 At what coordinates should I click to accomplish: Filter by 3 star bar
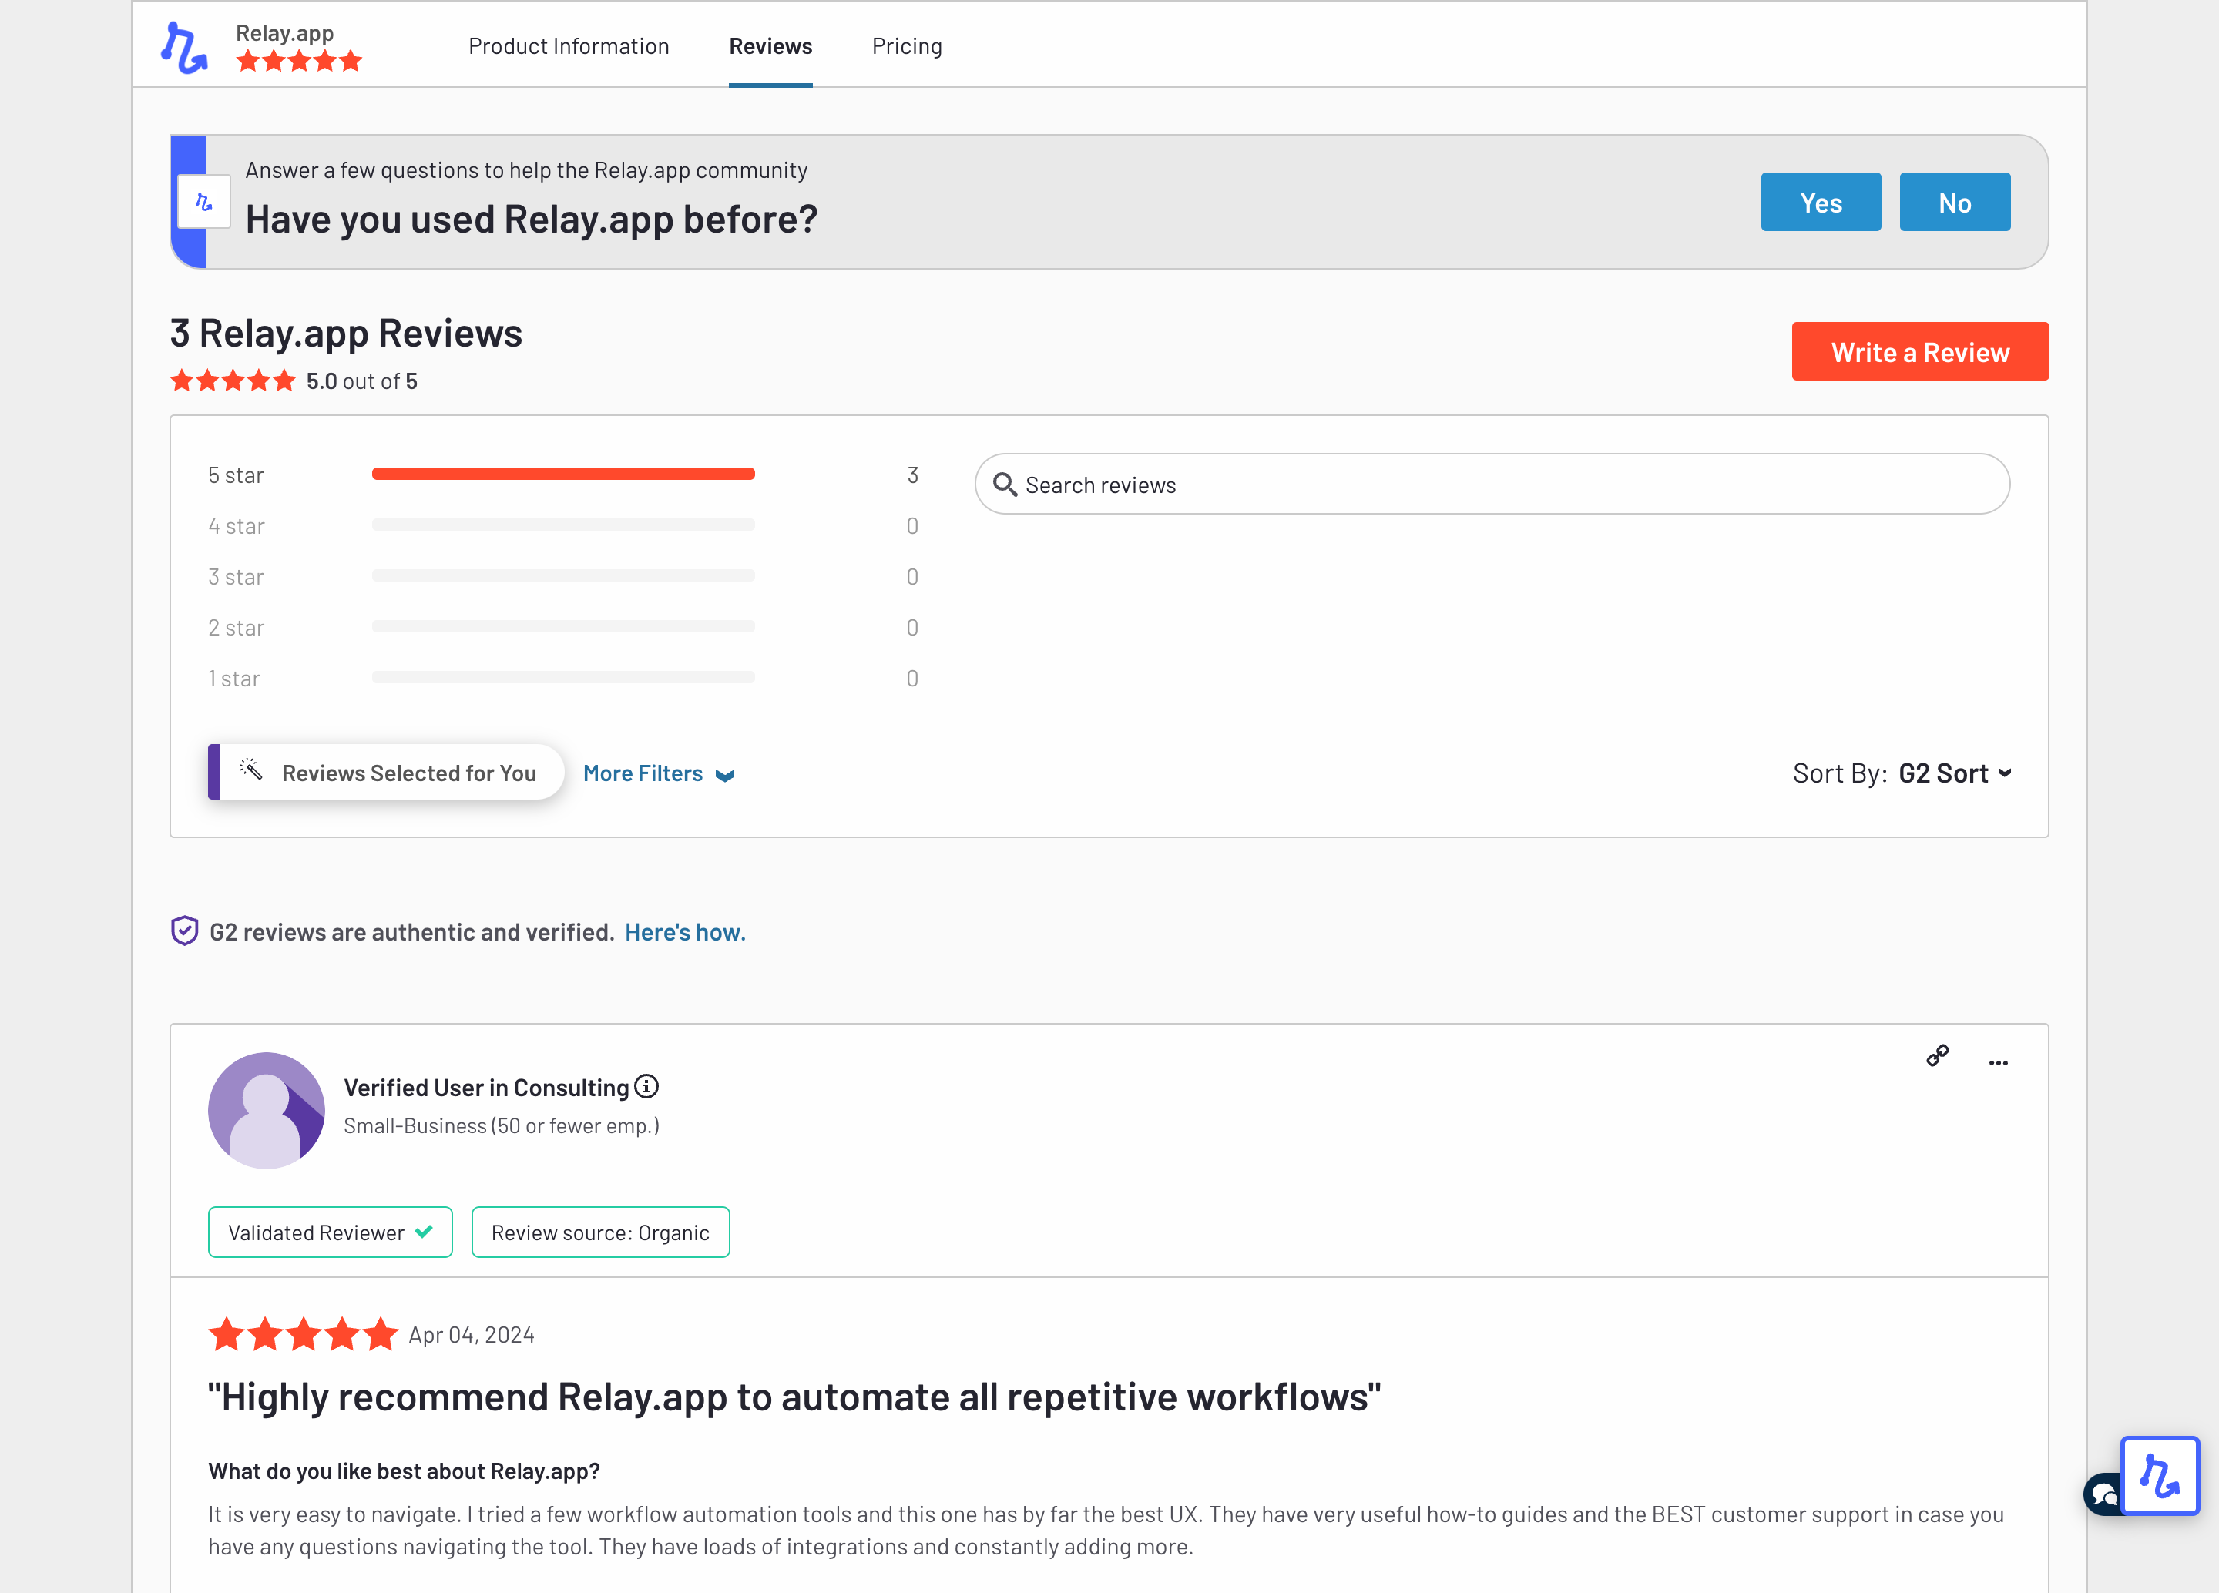pos(562,576)
